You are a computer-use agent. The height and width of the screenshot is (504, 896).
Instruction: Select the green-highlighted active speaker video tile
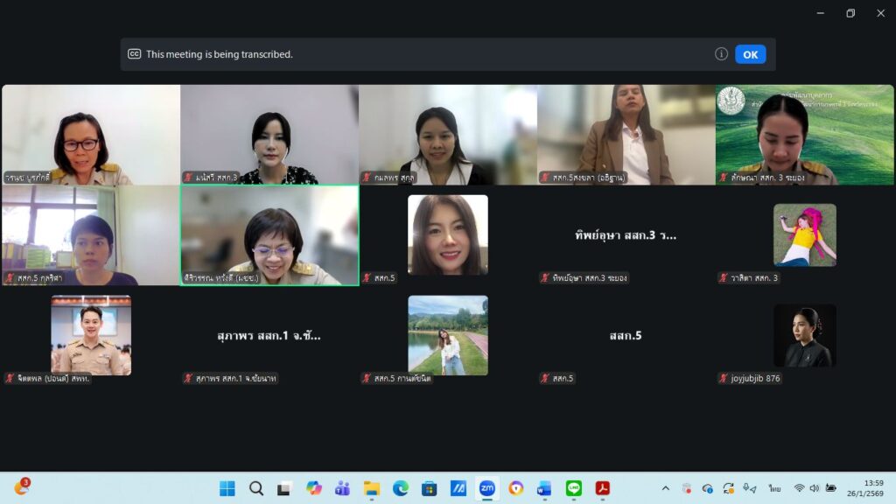tap(269, 234)
